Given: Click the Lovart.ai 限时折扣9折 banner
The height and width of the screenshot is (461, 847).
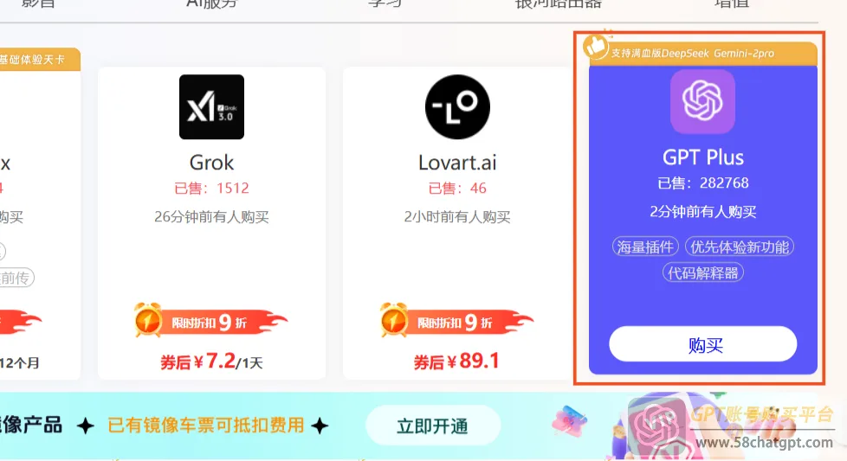Looking at the screenshot, I should coord(456,322).
